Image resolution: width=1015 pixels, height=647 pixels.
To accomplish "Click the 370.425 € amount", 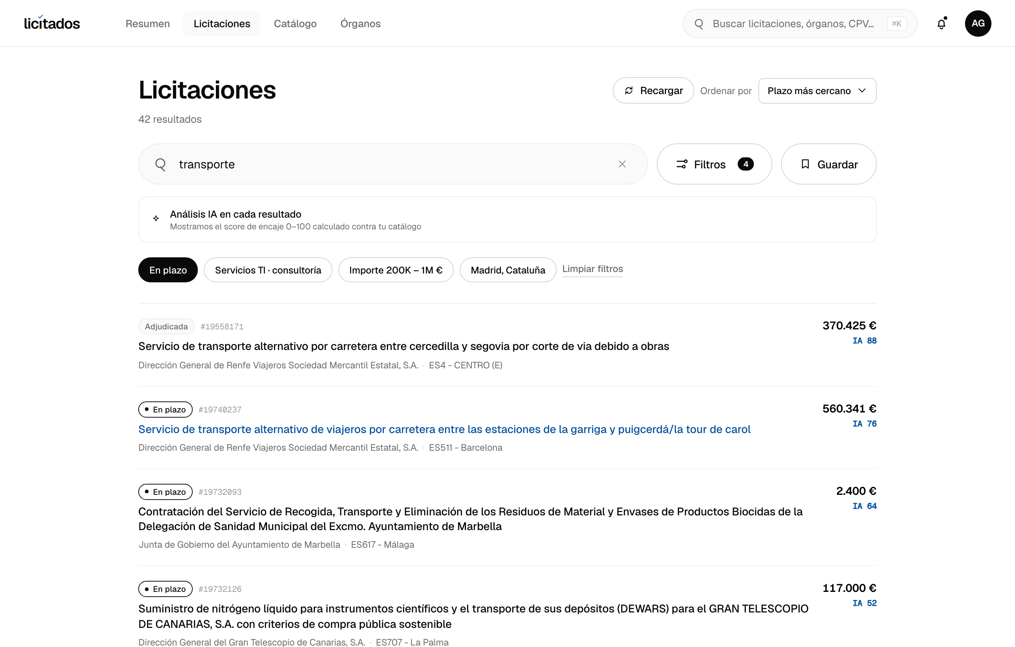I will coord(850,326).
